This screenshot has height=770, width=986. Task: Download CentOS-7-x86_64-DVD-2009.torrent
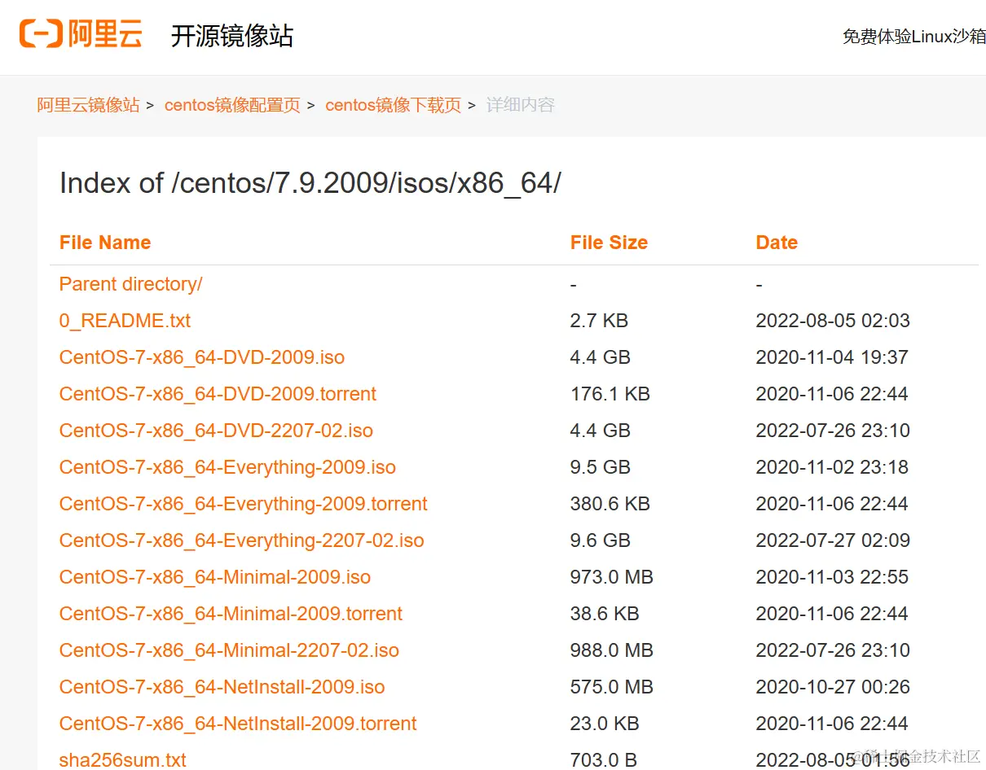click(218, 394)
